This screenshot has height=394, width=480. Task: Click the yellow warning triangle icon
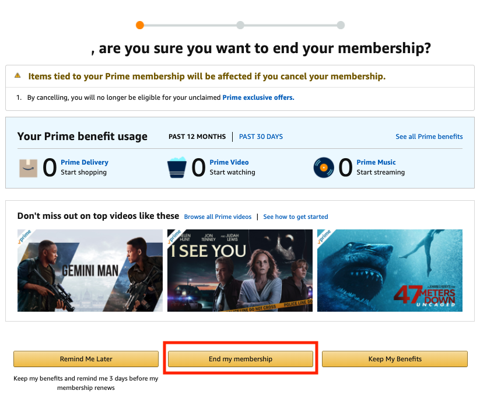coord(17,75)
